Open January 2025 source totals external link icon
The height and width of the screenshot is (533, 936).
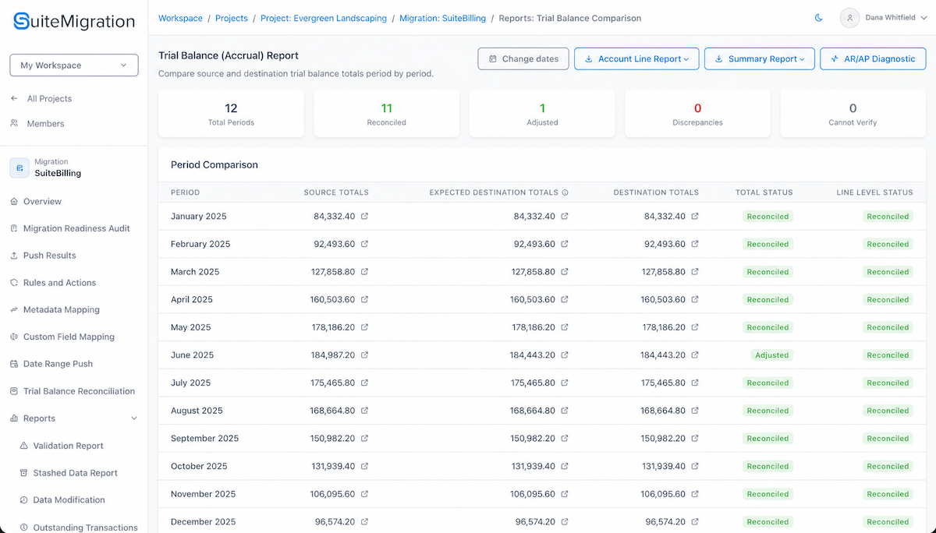pyautogui.click(x=364, y=217)
